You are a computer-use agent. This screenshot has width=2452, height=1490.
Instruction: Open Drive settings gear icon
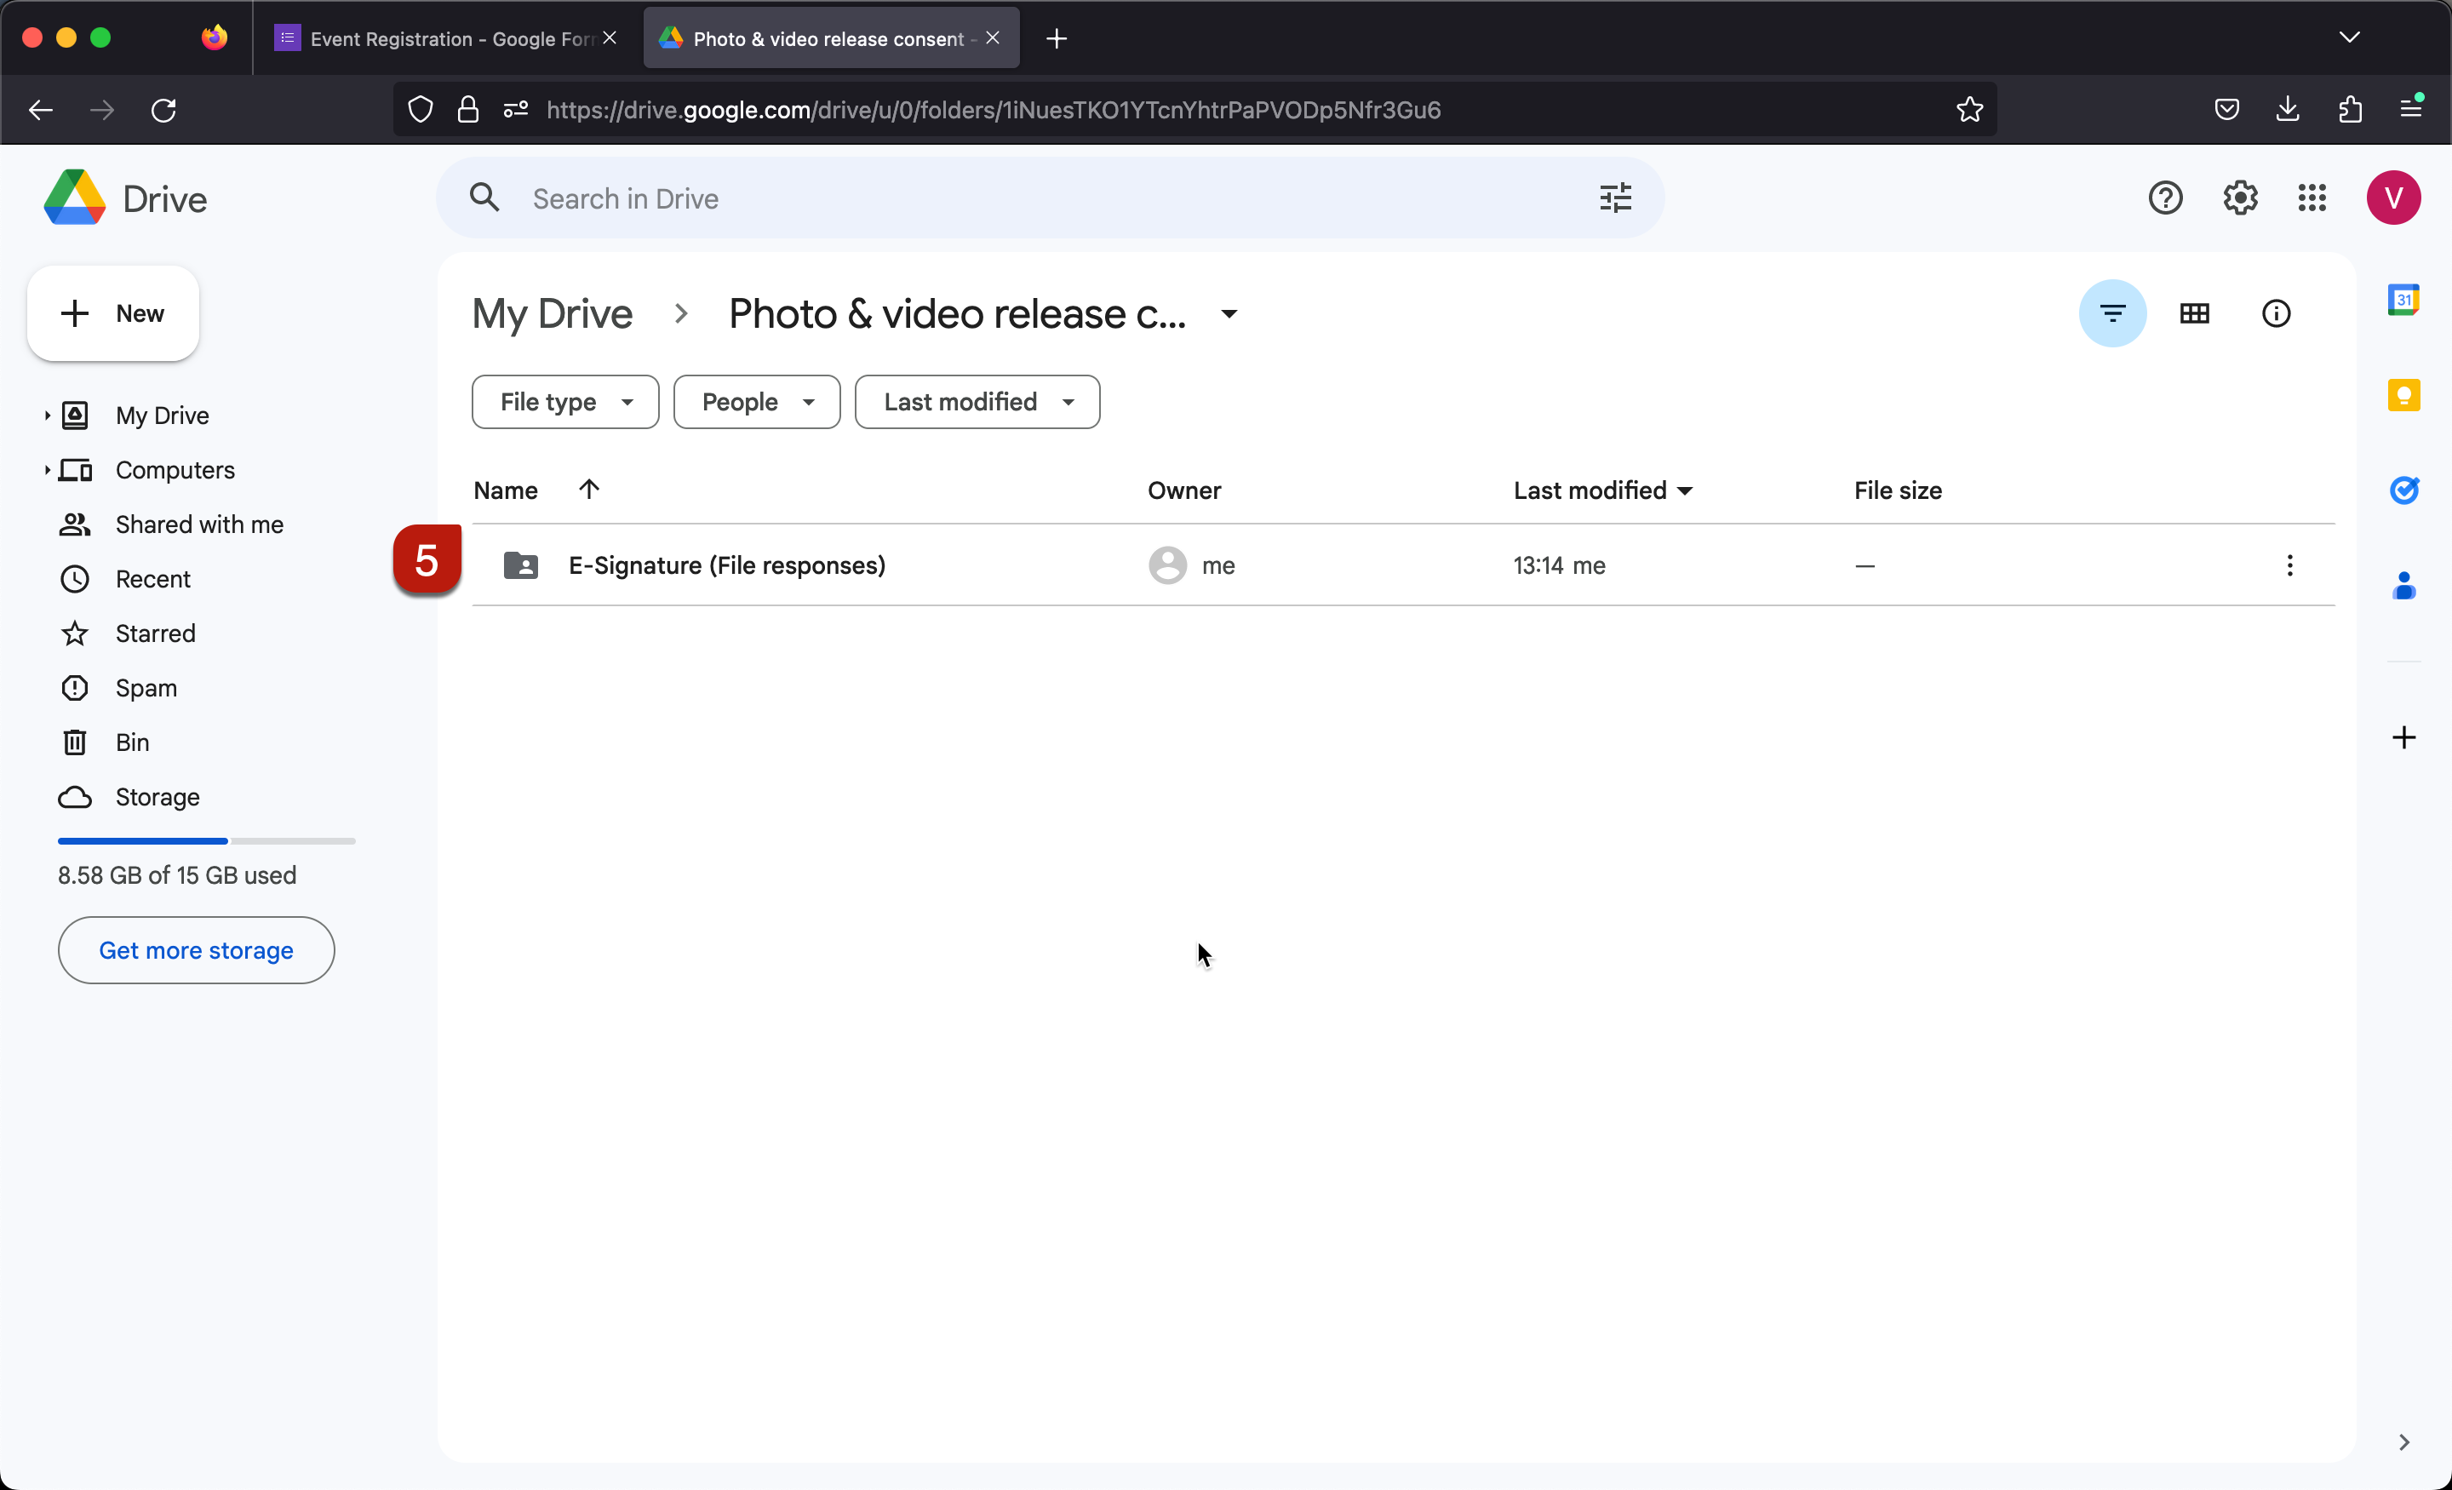2239,197
